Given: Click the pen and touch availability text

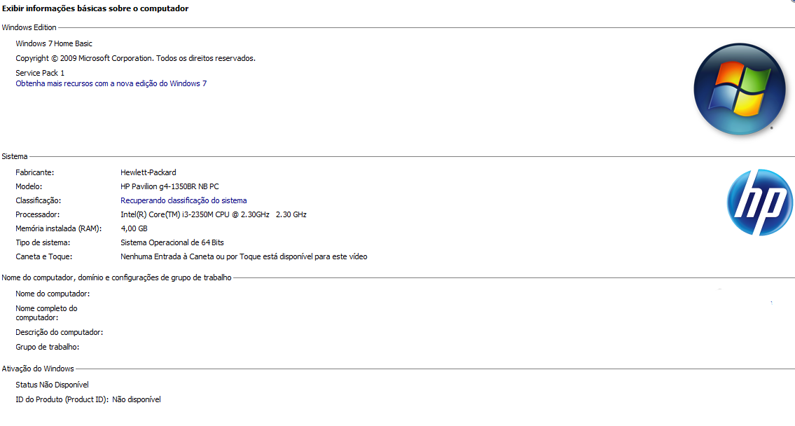Looking at the screenshot, I should [244, 256].
